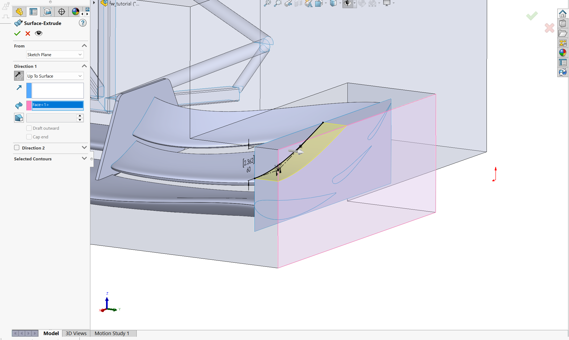This screenshot has width=569, height=340.
Task: Check the Direction 2 checkbox
Action: click(x=17, y=148)
